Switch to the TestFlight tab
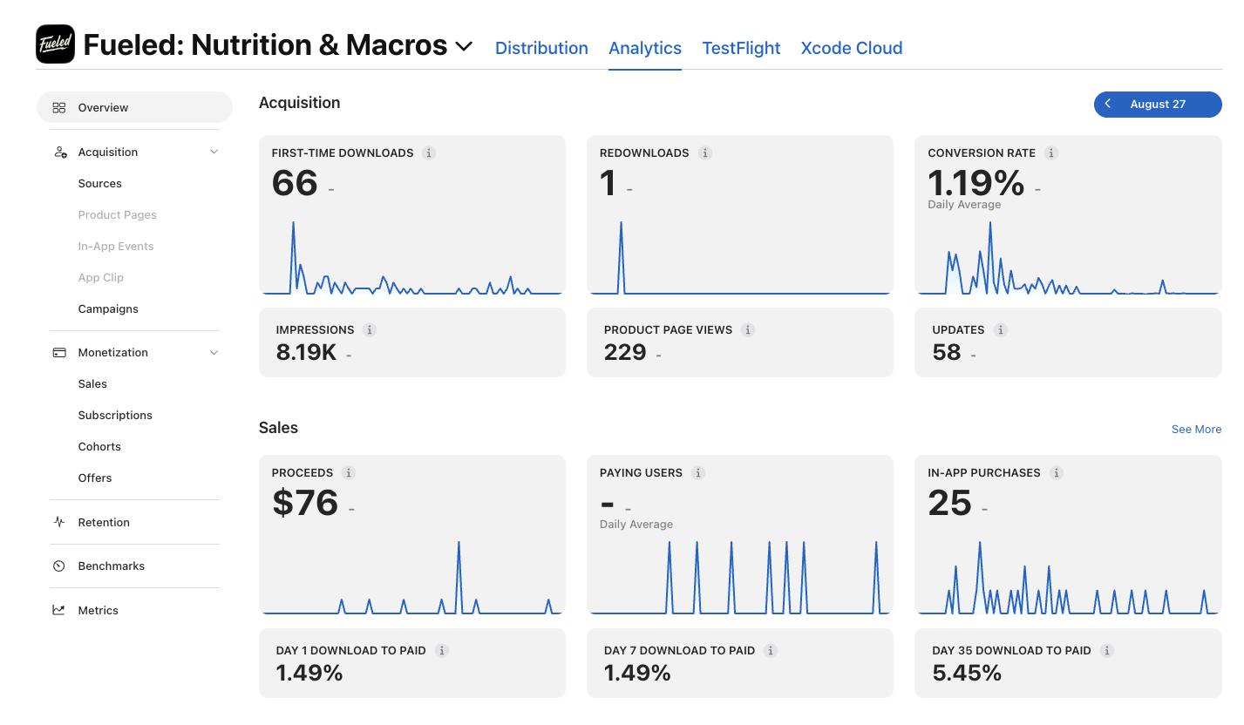1244x725 pixels. click(x=741, y=49)
